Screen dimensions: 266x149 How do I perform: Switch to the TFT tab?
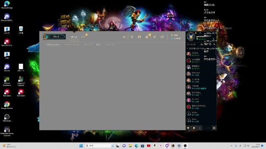[x=83, y=37]
